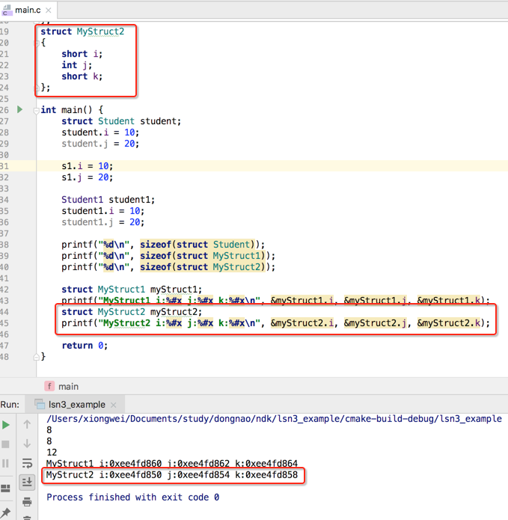The width and height of the screenshot is (508, 520).
Task: Close the main.c editor tab
Action: (49, 10)
